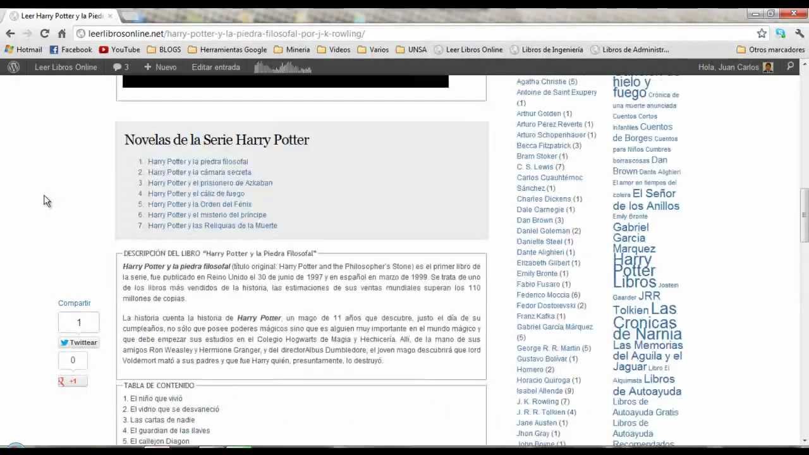Open Mineria bookmark folder

tap(292, 49)
